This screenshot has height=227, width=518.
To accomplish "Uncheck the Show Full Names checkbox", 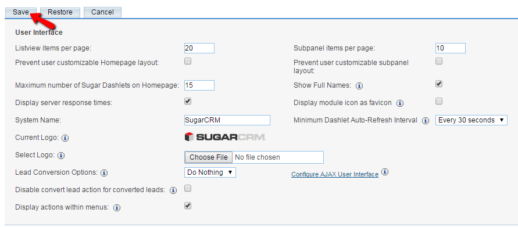I will pyautogui.click(x=439, y=84).
